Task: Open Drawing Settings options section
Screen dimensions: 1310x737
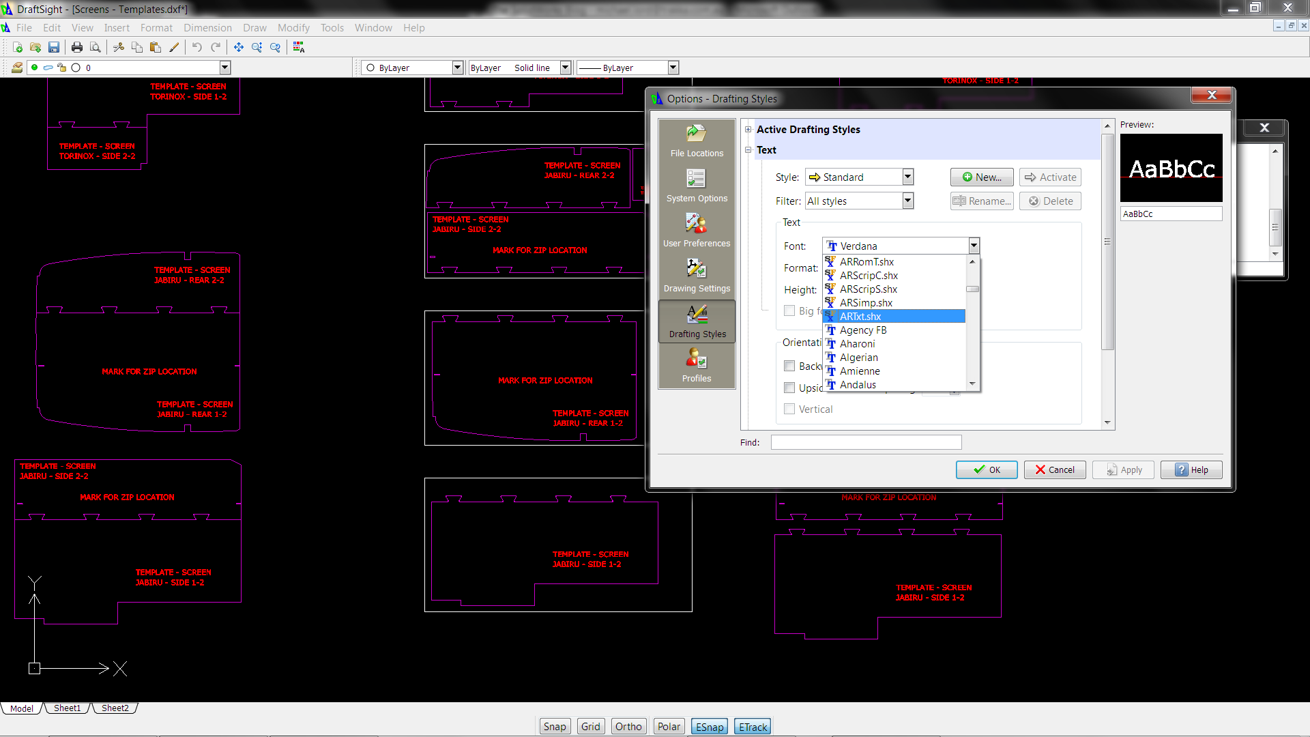Action: click(697, 276)
